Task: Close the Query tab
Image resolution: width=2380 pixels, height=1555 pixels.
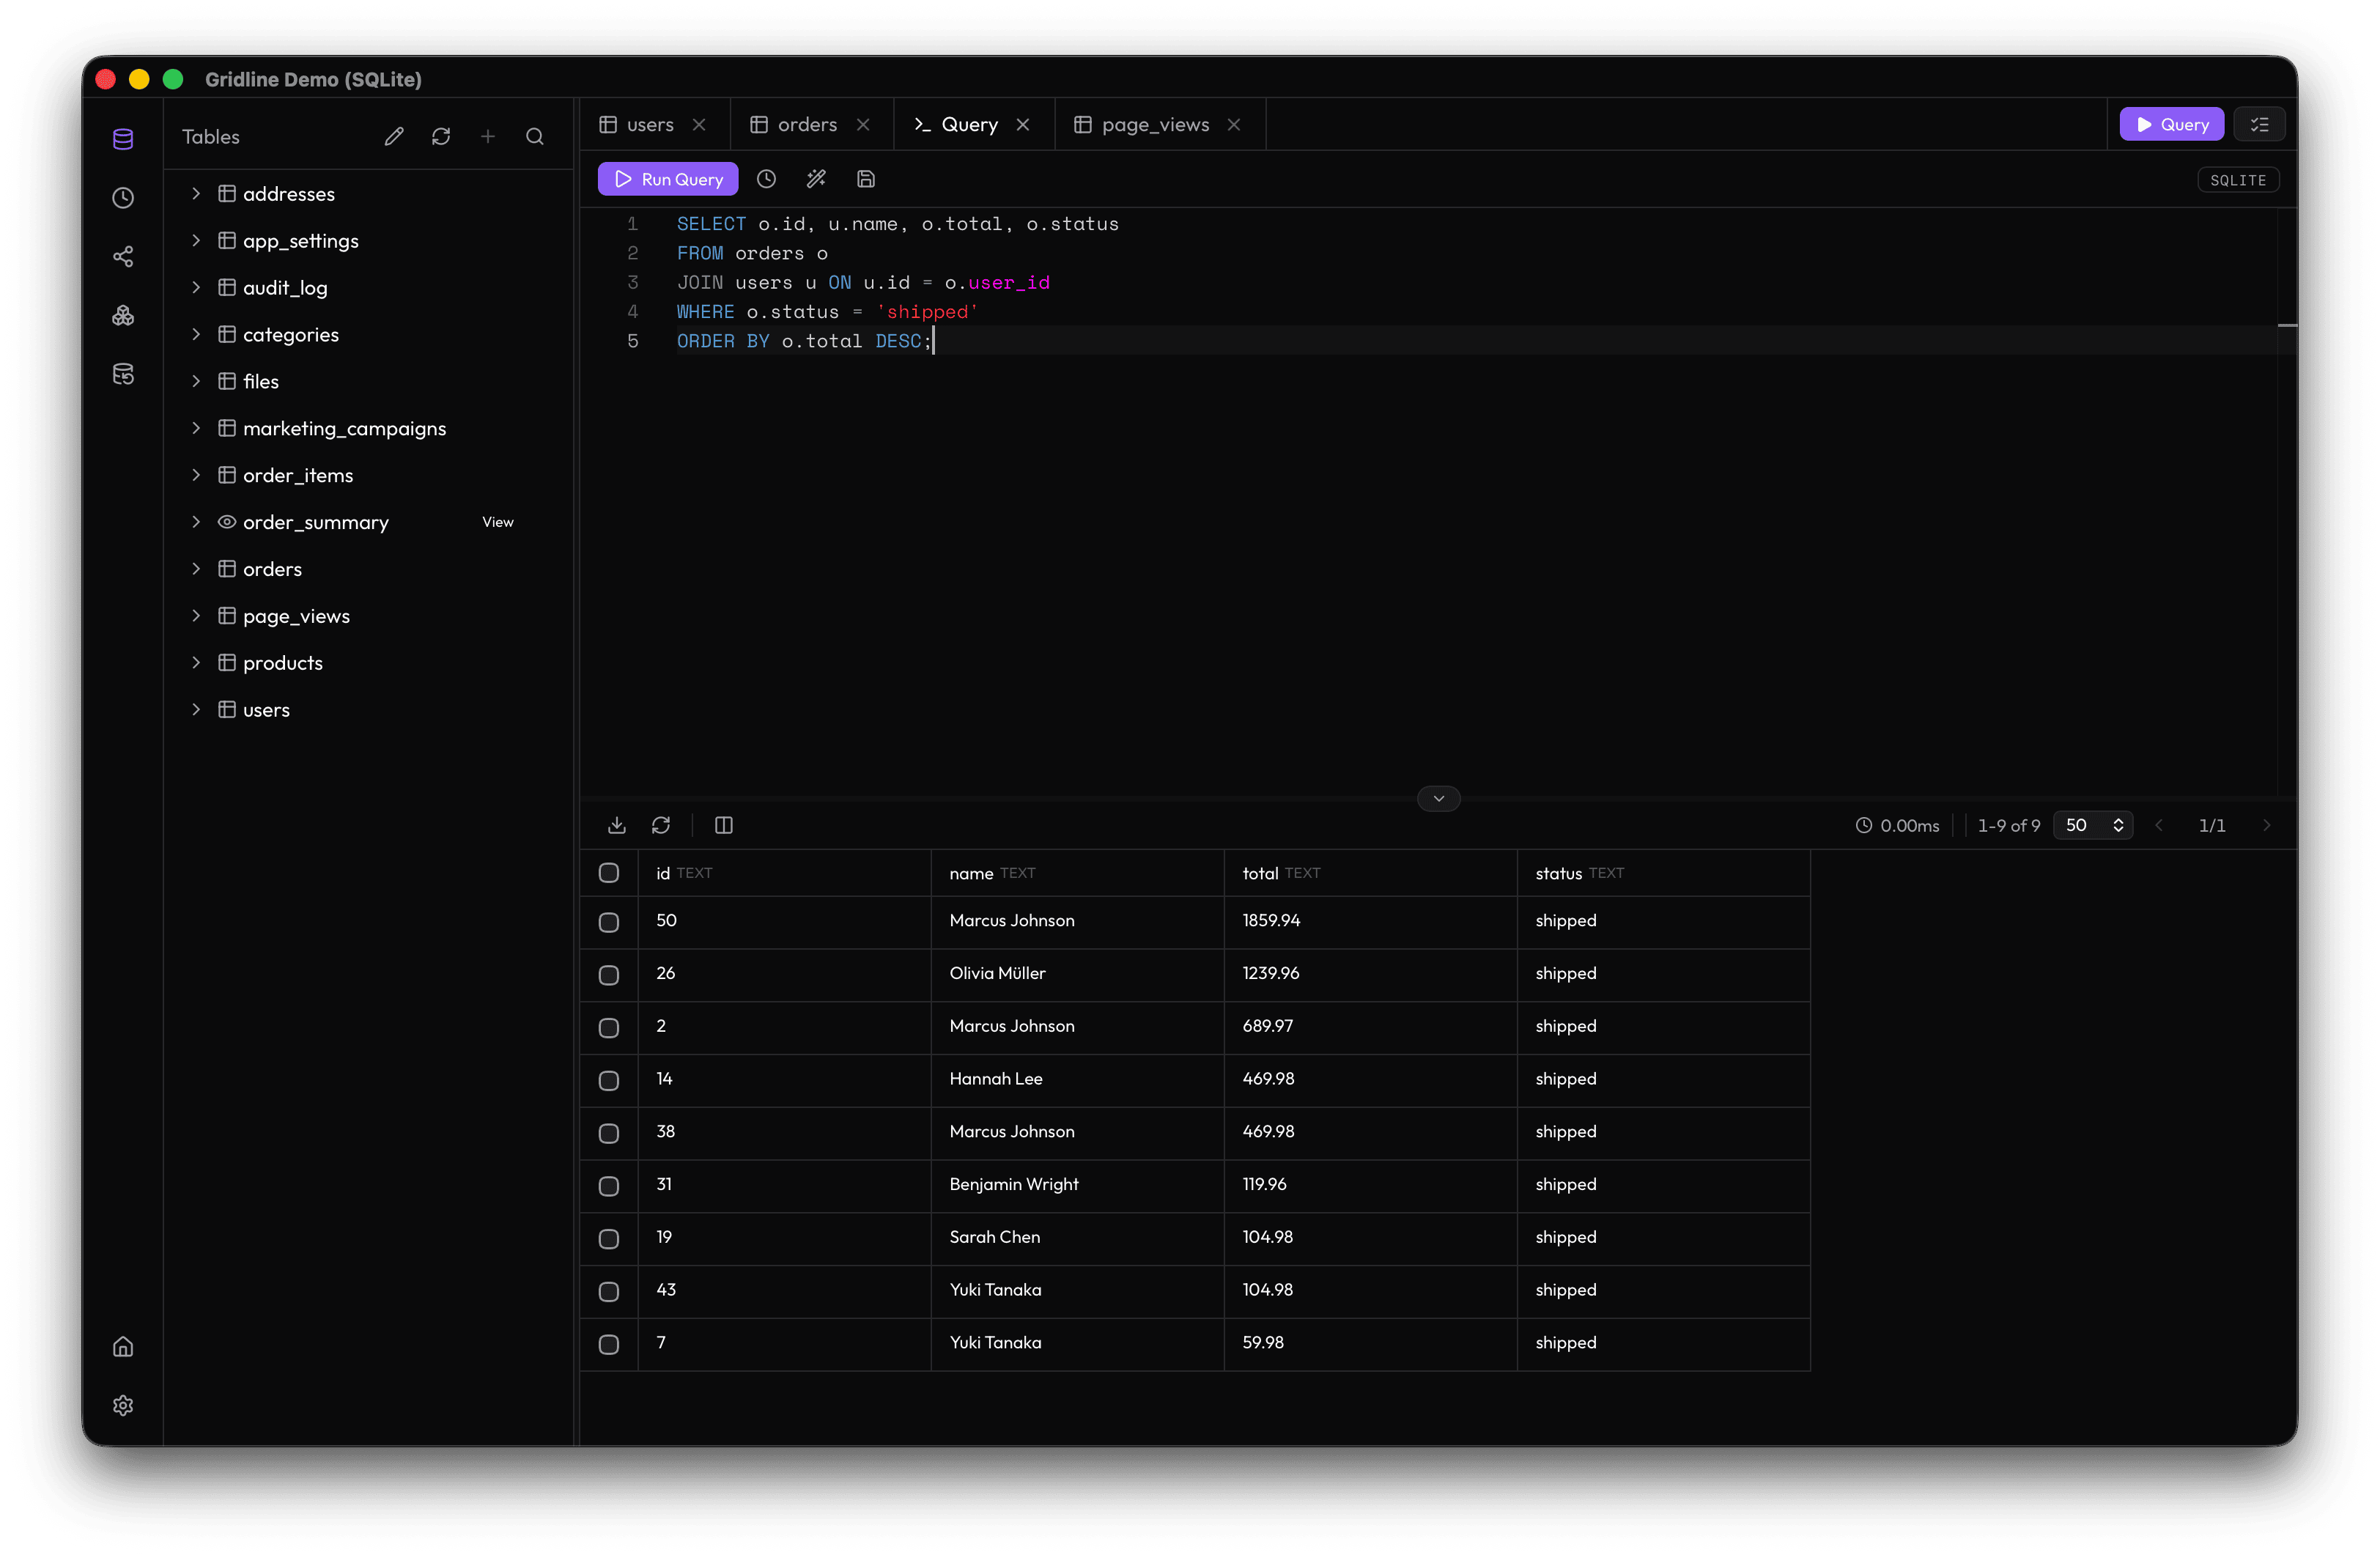Action: (x=1023, y=125)
